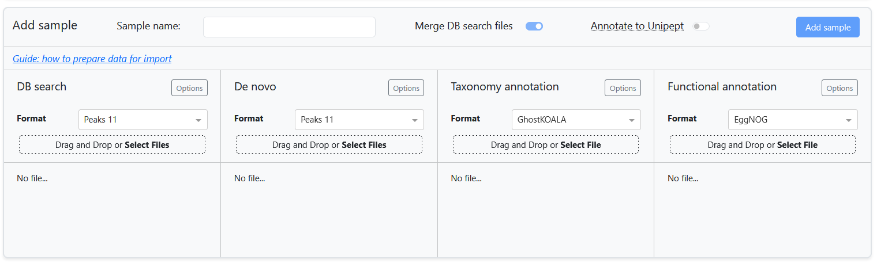Select file for Taxonomy annotation upload
This screenshot has height=263, width=877.
(580, 145)
